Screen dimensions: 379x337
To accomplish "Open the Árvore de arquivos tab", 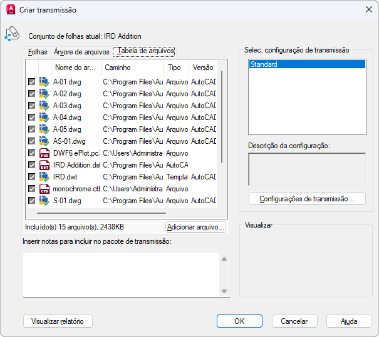I will [81, 51].
